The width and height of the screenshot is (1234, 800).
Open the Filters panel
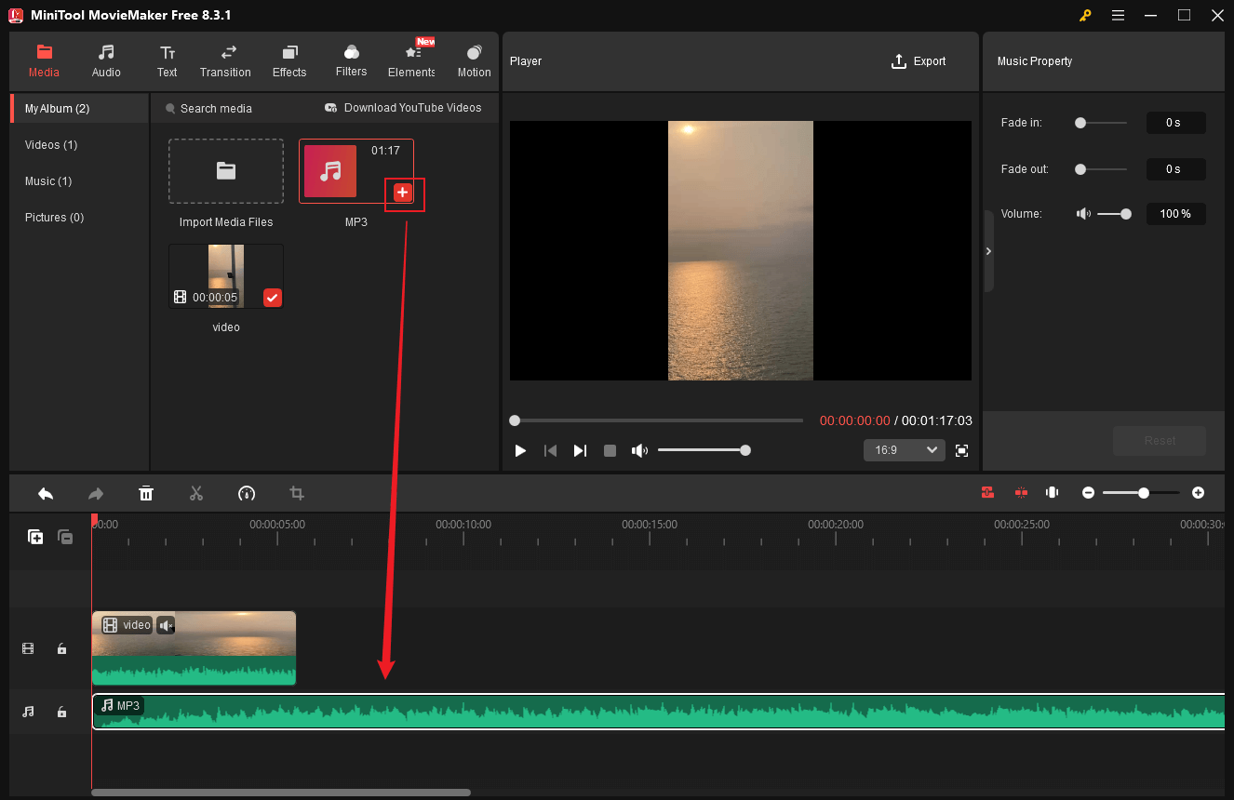click(x=351, y=60)
